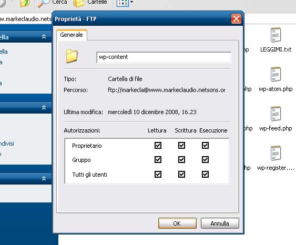
Task: Select the Generale tab
Action: pyautogui.click(x=72, y=35)
